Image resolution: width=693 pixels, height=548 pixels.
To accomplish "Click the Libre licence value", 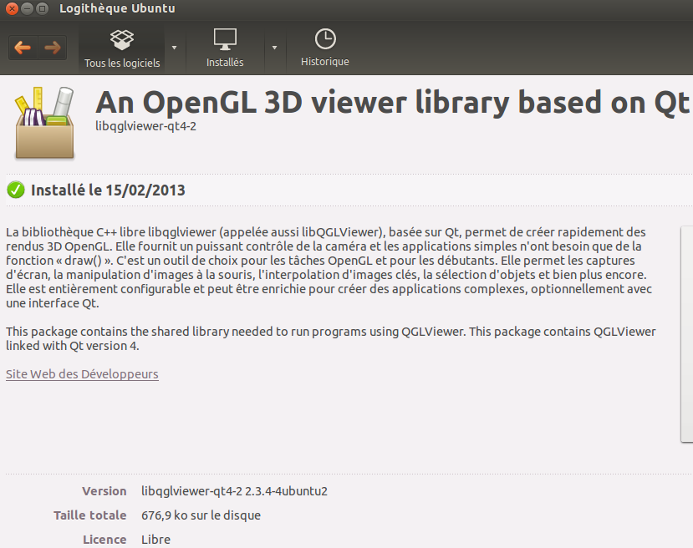I will point(156,540).
